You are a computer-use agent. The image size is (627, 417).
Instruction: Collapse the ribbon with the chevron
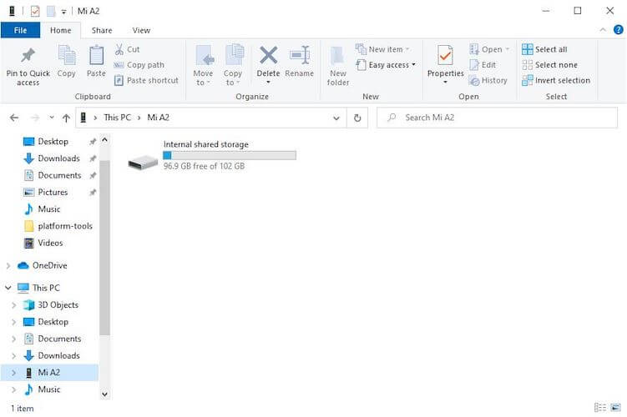603,30
